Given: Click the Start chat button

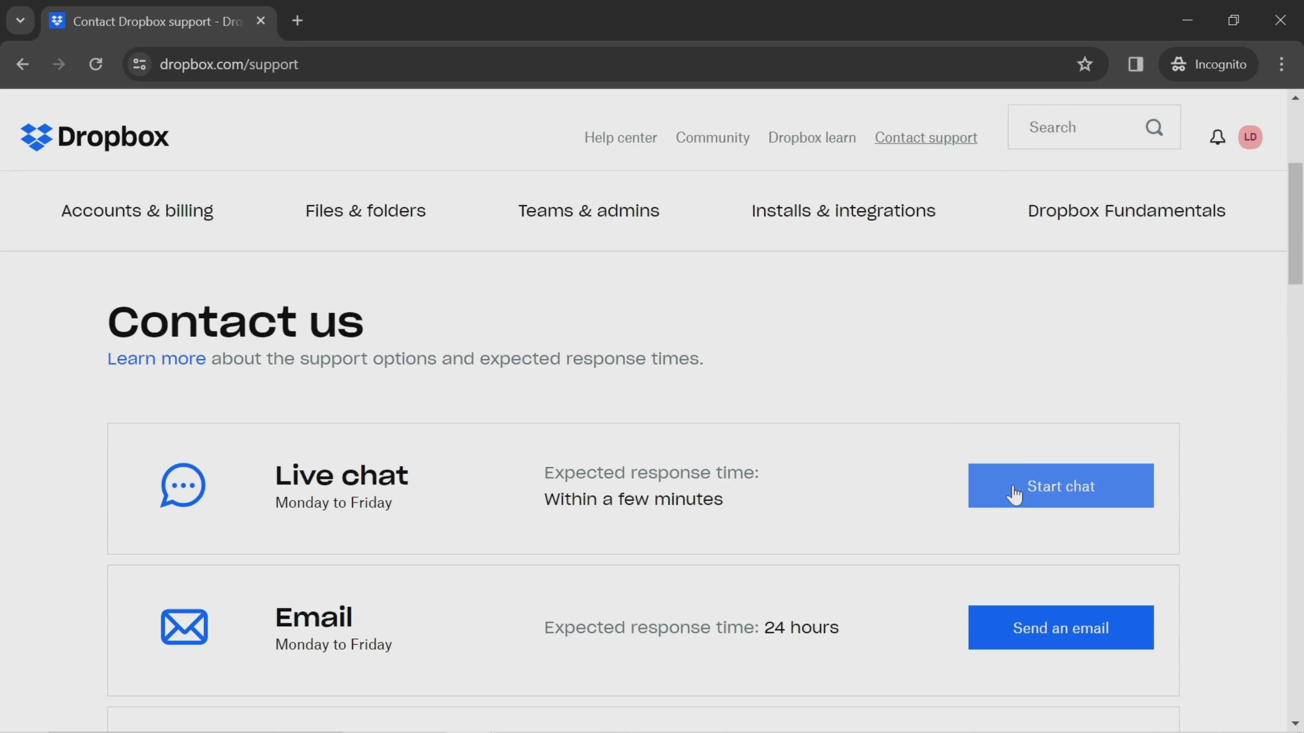Looking at the screenshot, I should (1061, 486).
